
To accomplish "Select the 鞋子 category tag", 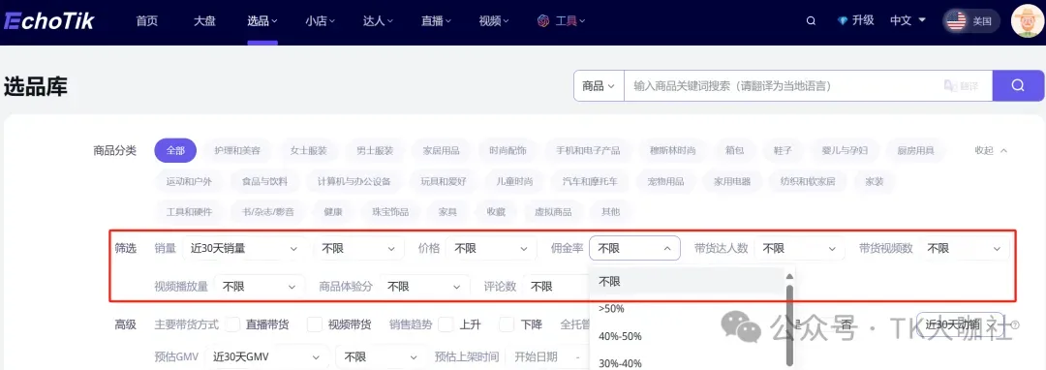I will pyautogui.click(x=783, y=151).
